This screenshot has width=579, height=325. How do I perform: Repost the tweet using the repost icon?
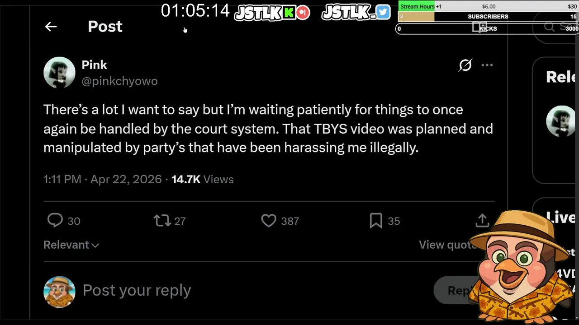(x=162, y=220)
